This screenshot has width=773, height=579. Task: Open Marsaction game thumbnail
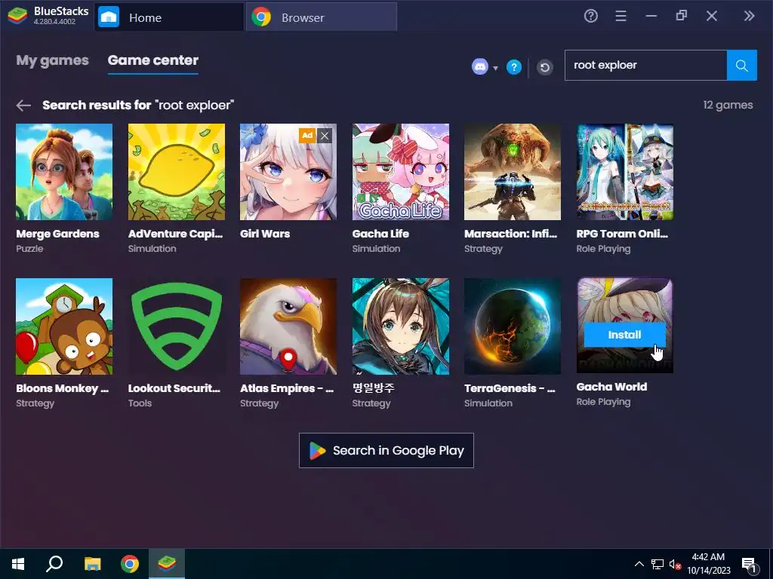pos(513,172)
